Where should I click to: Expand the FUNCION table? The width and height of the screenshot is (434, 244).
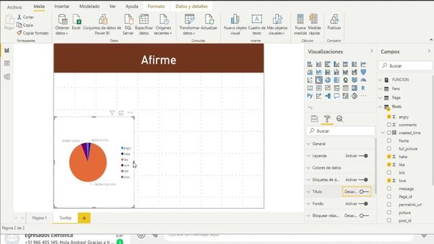[380, 80]
